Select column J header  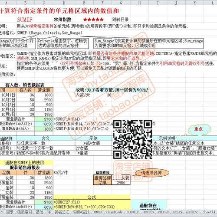coord(176,3)
